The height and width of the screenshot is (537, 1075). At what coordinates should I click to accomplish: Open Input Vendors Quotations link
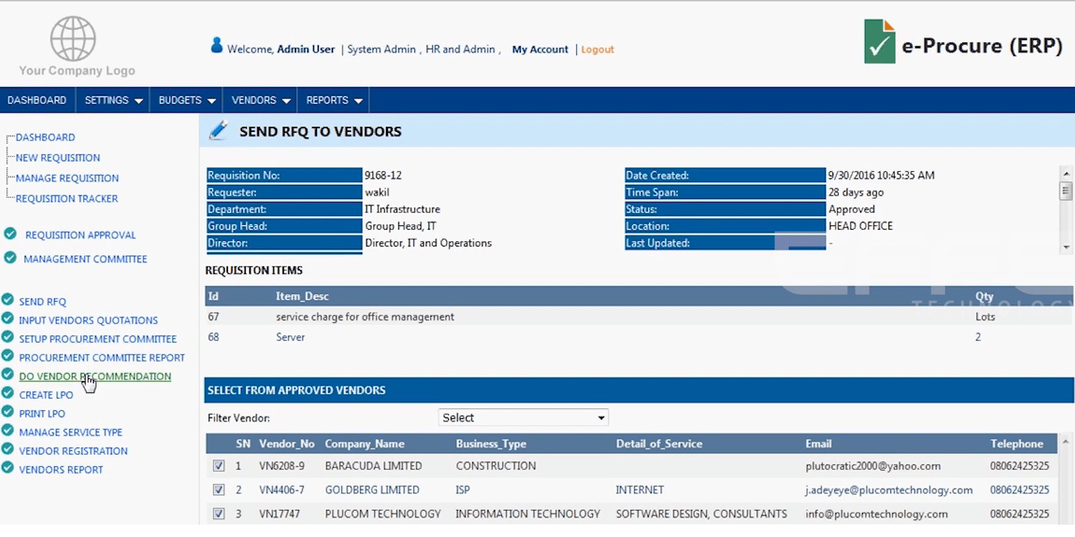pyautogui.click(x=88, y=320)
